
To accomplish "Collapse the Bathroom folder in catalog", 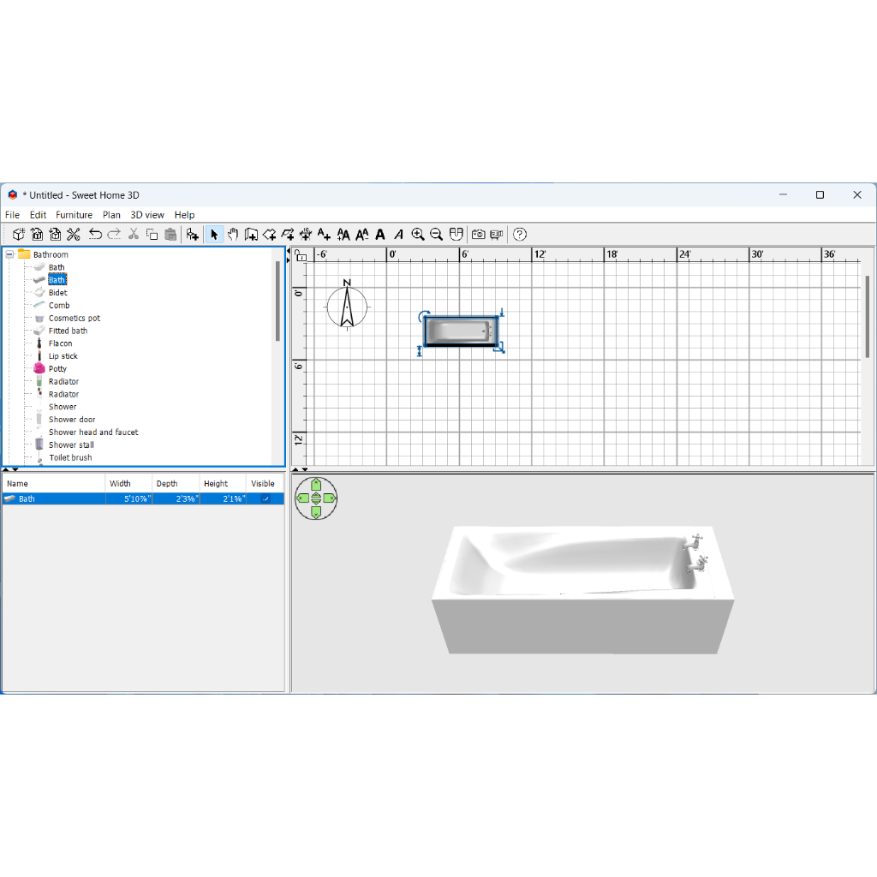I will (9, 254).
